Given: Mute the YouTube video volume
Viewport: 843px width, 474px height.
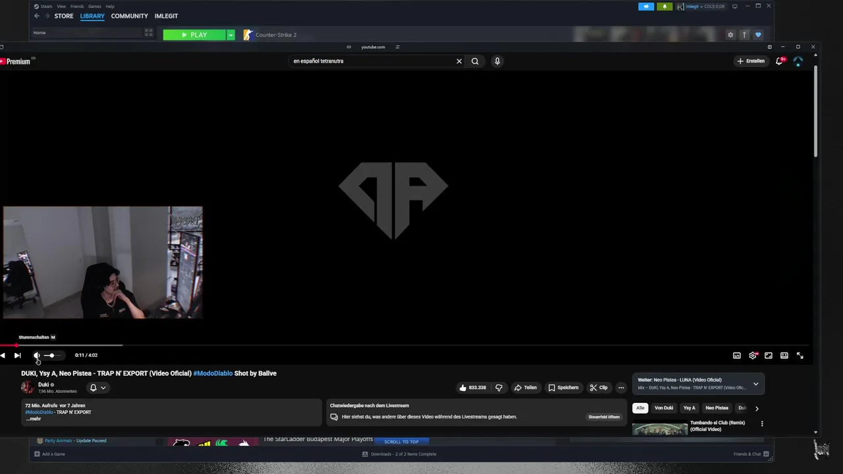Looking at the screenshot, I should (x=37, y=355).
